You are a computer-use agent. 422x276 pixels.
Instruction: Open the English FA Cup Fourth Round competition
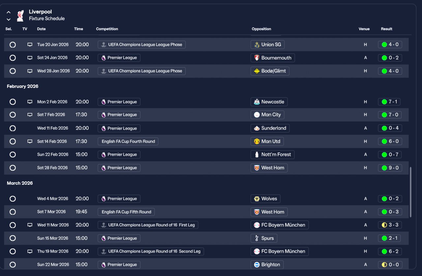(x=128, y=141)
